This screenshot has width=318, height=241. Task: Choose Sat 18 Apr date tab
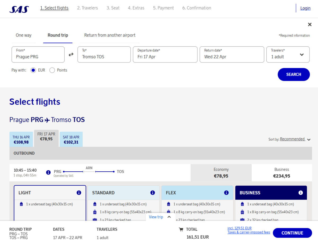tap(71, 140)
